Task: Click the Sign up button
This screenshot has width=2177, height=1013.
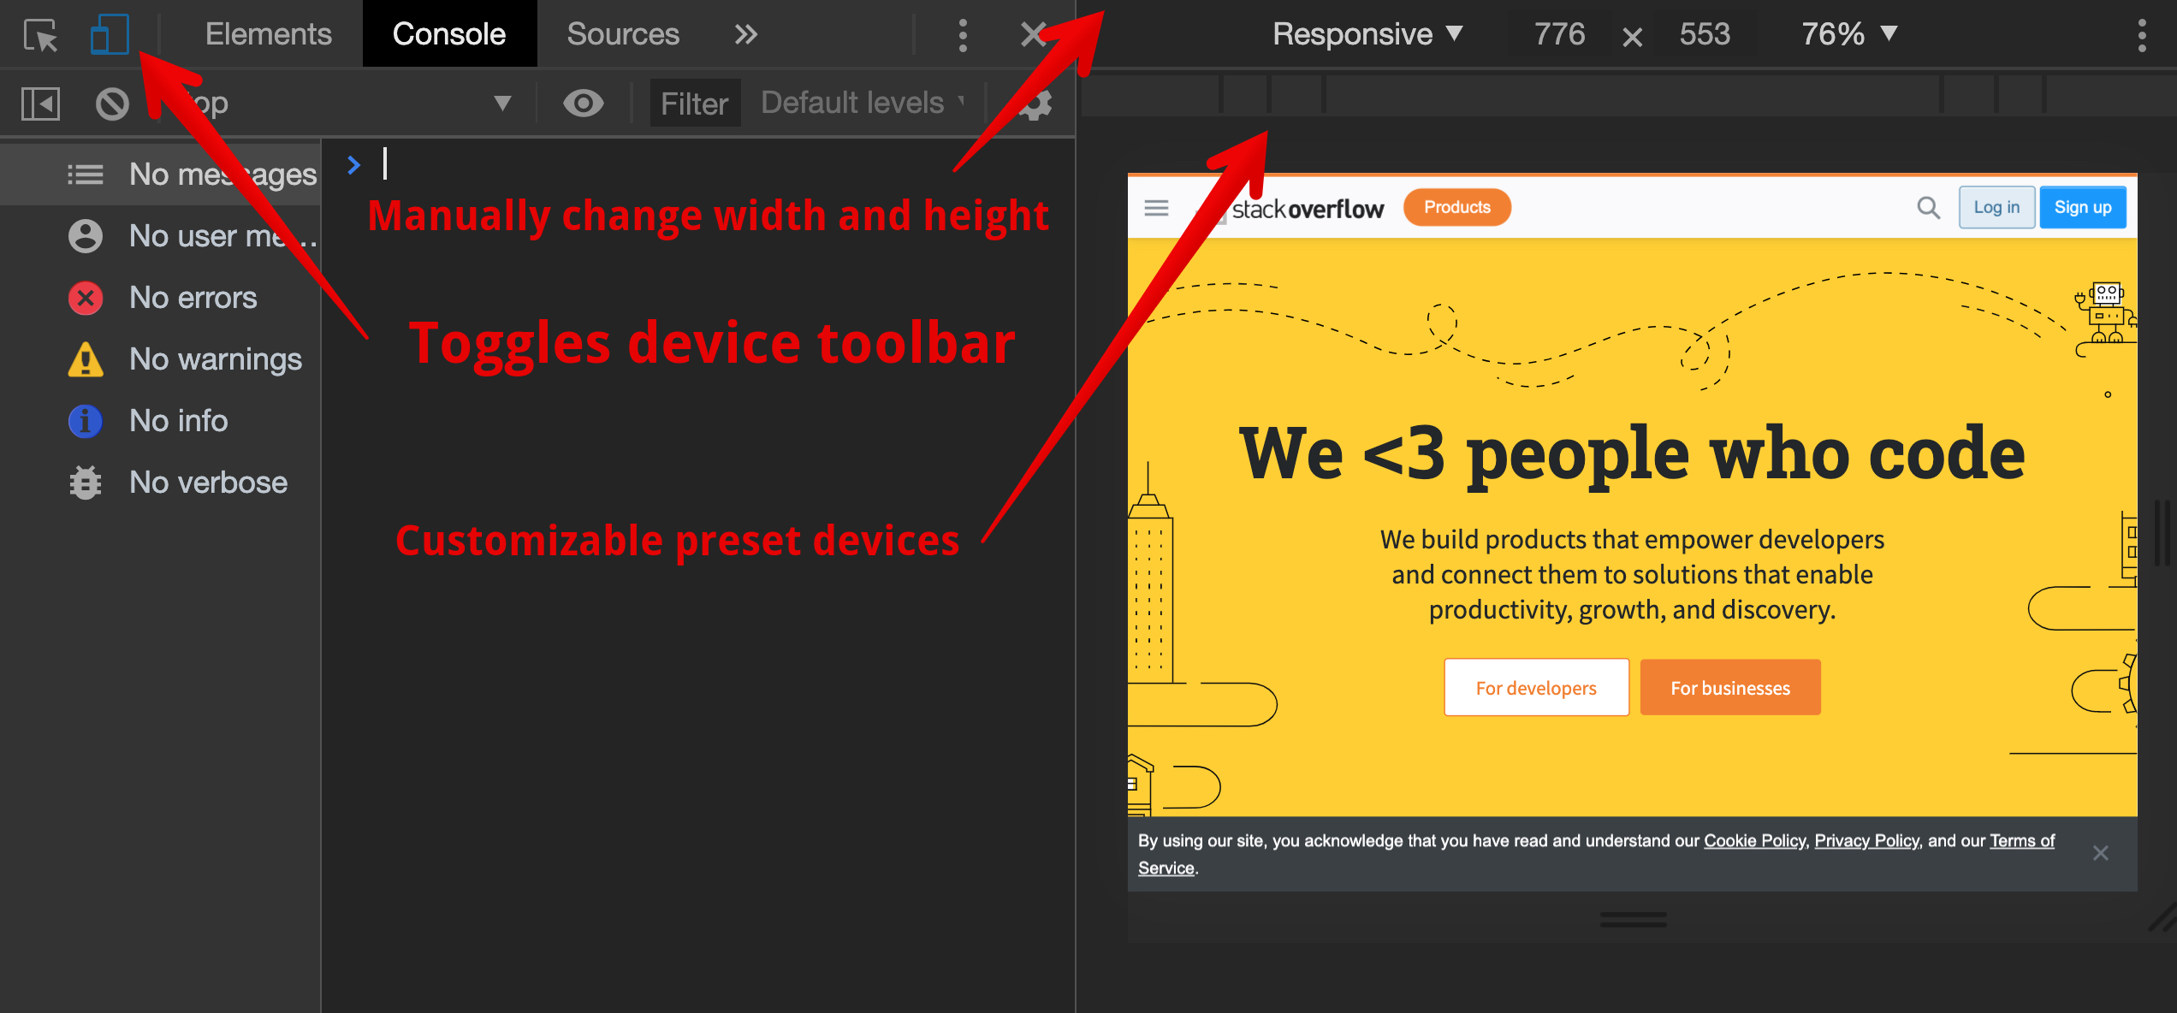Action: 2082,207
